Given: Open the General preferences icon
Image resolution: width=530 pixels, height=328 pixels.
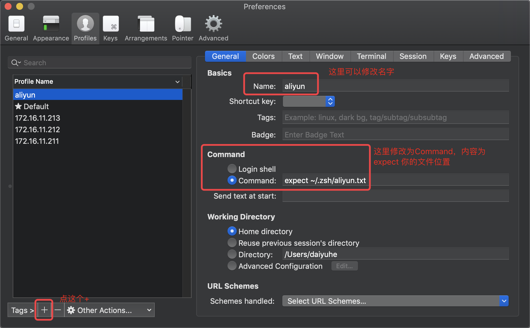Looking at the screenshot, I should [x=16, y=27].
